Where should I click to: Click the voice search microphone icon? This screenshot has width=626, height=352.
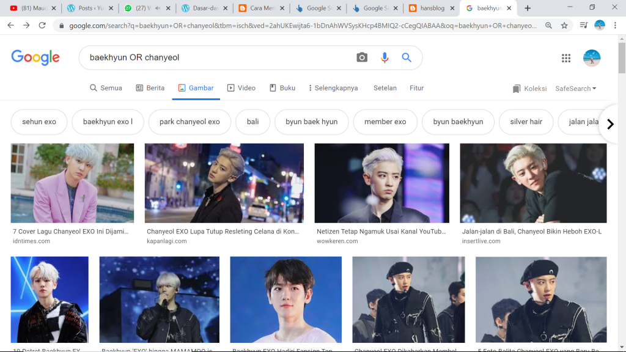tap(385, 57)
